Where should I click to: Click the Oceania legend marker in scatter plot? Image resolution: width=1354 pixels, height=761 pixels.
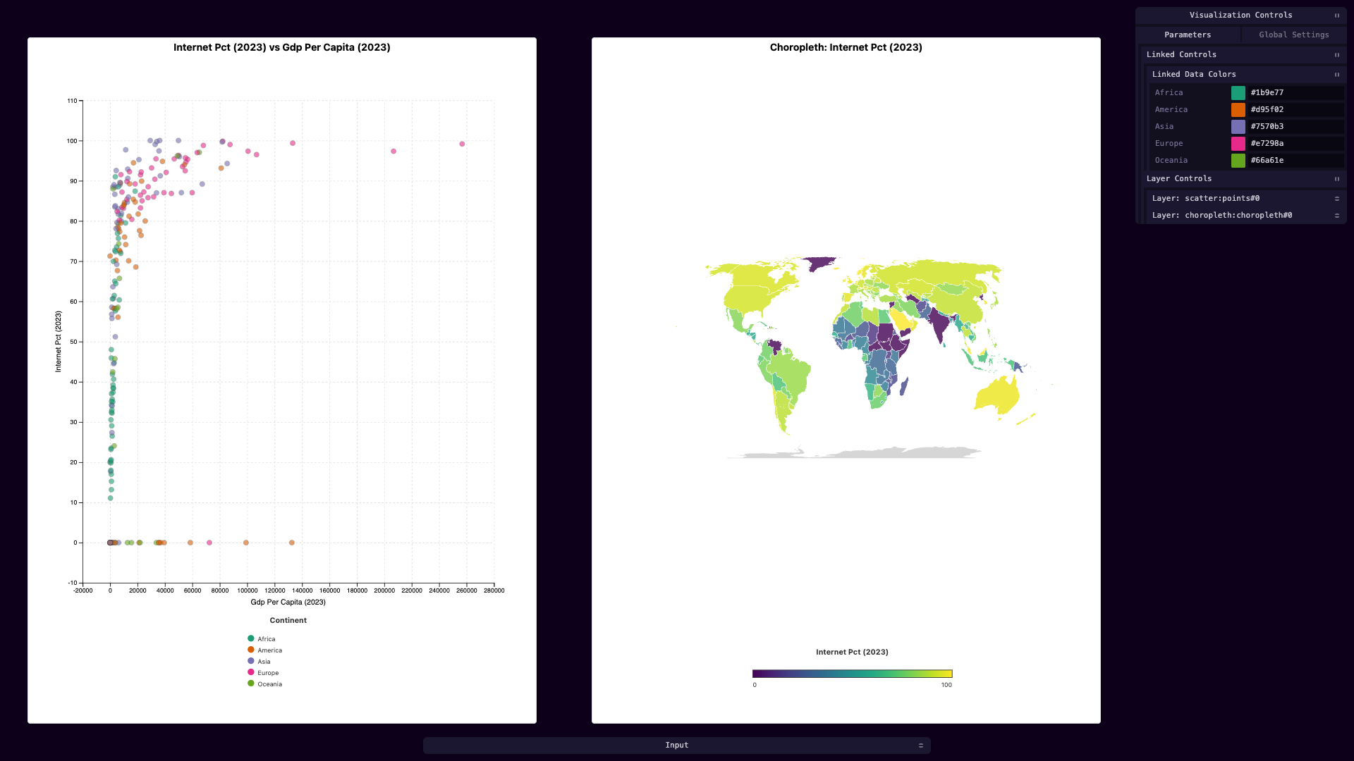[250, 683]
